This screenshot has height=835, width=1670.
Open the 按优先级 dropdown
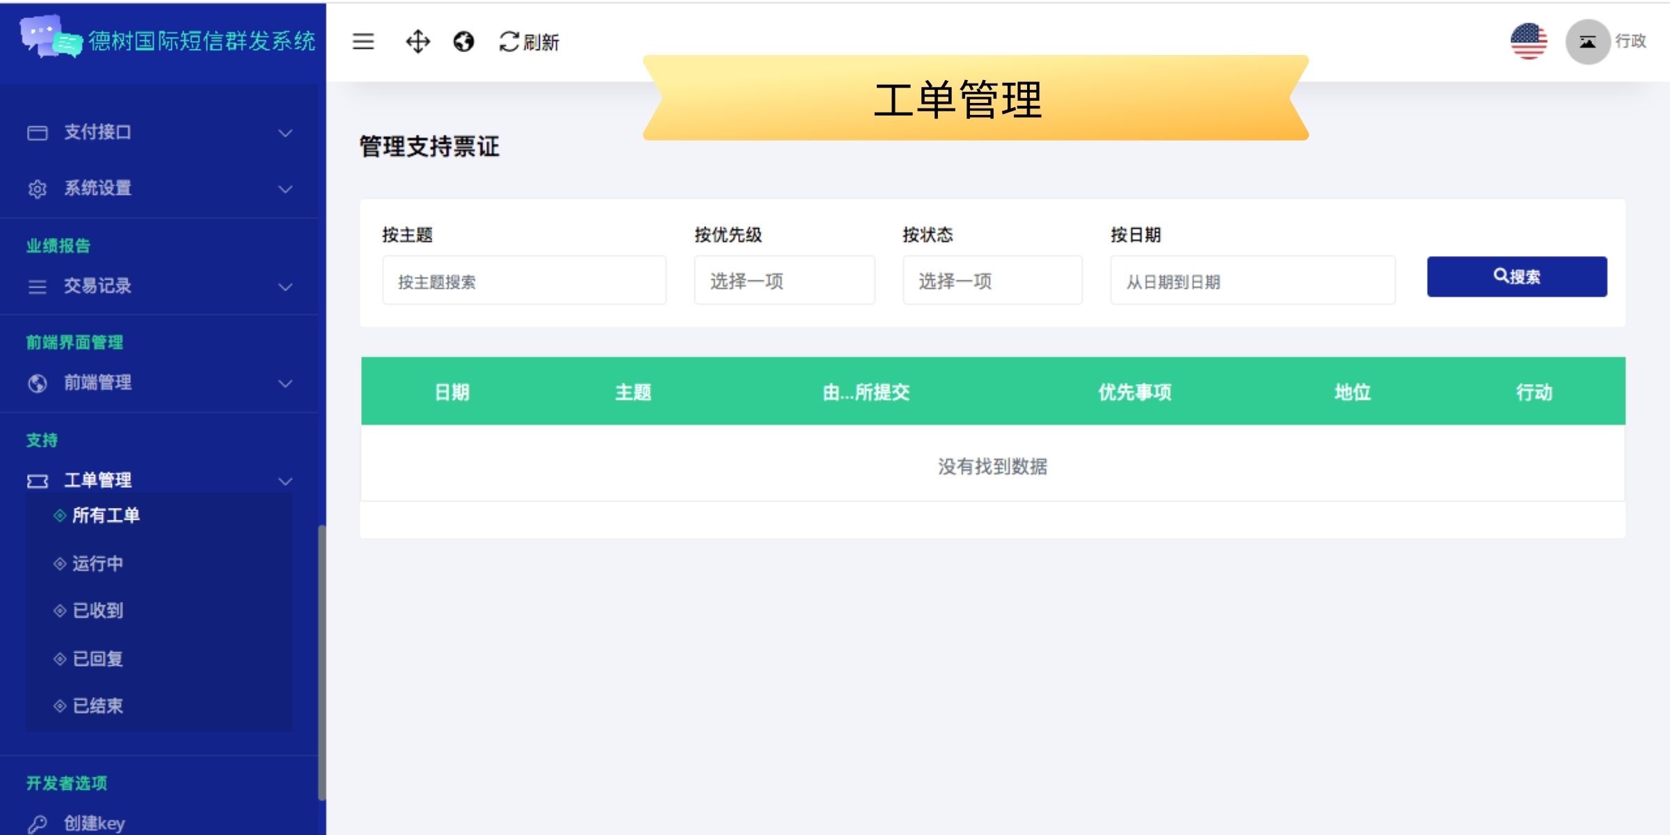(x=784, y=280)
